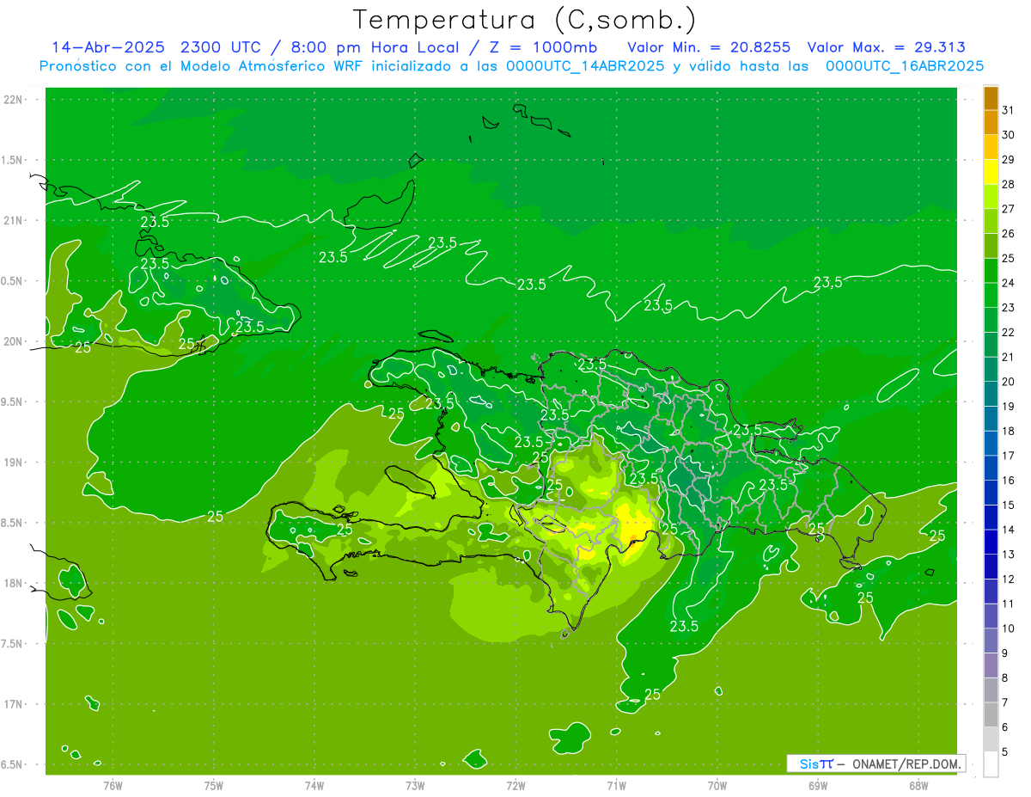The width and height of the screenshot is (1031, 797).
Task: Click the '72W' longitude axis label
Action: click(x=515, y=785)
